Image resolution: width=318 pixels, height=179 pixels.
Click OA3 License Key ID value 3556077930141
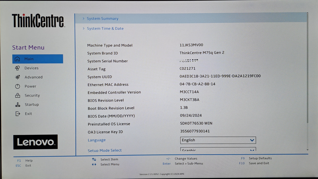tap(195, 131)
